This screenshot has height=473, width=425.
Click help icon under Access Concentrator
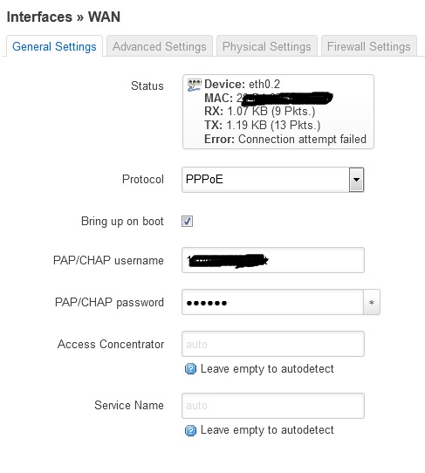tap(190, 369)
